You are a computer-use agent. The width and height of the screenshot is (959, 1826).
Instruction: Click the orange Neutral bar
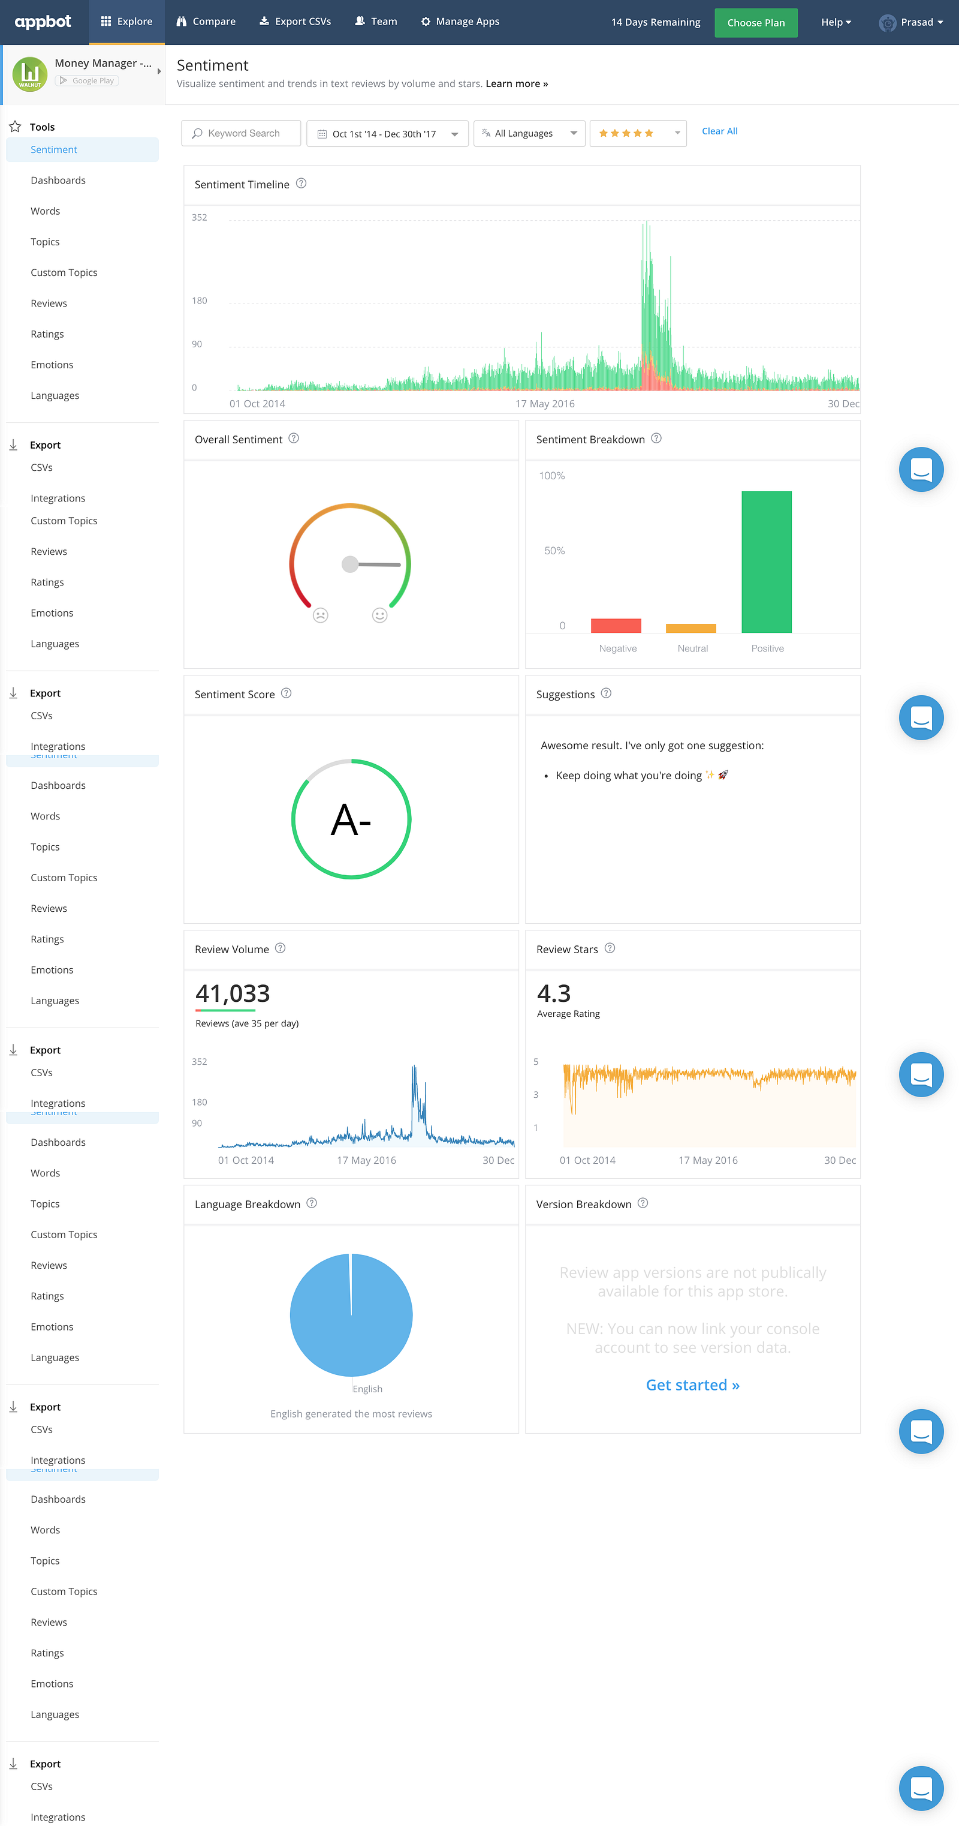691,628
